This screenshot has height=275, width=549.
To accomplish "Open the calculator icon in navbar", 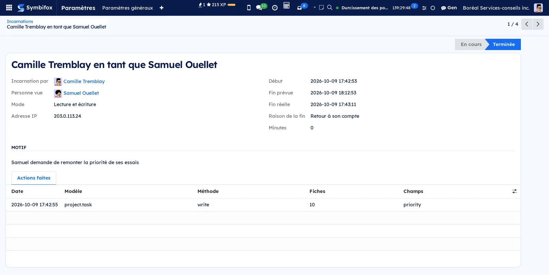I will tap(287, 5).
